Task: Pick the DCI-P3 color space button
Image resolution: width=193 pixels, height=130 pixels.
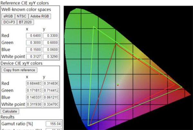Action: click(9, 22)
